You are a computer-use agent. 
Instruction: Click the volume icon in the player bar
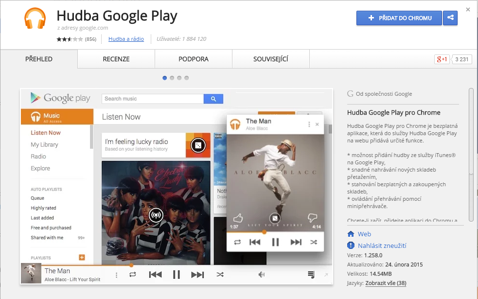click(261, 274)
